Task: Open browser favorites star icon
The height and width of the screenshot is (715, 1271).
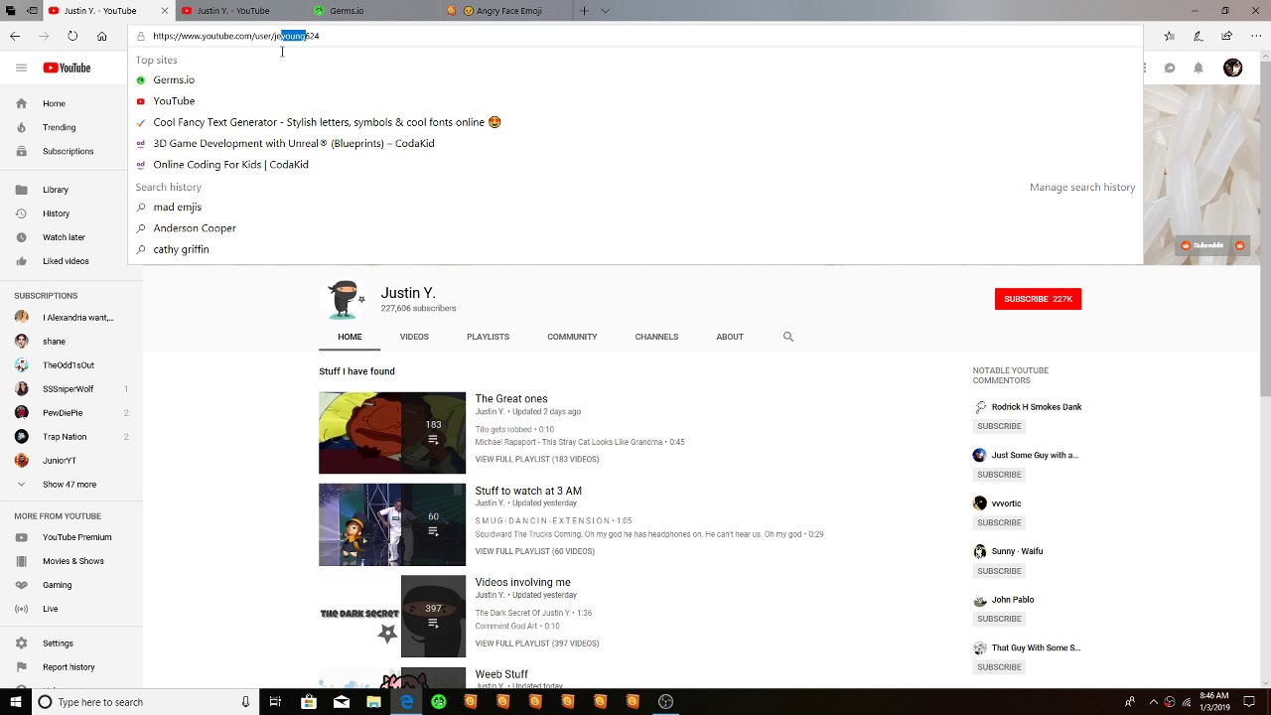Action: (1169, 36)
